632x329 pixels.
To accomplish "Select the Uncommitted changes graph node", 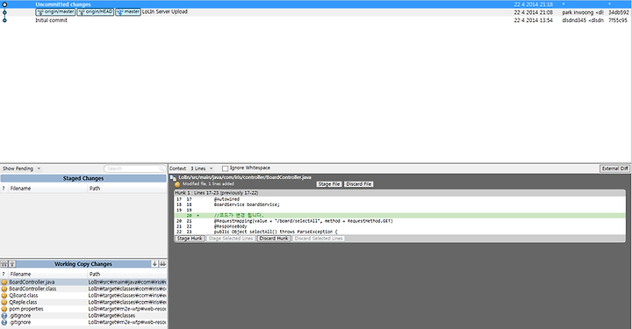I will (x=4, y=4).
